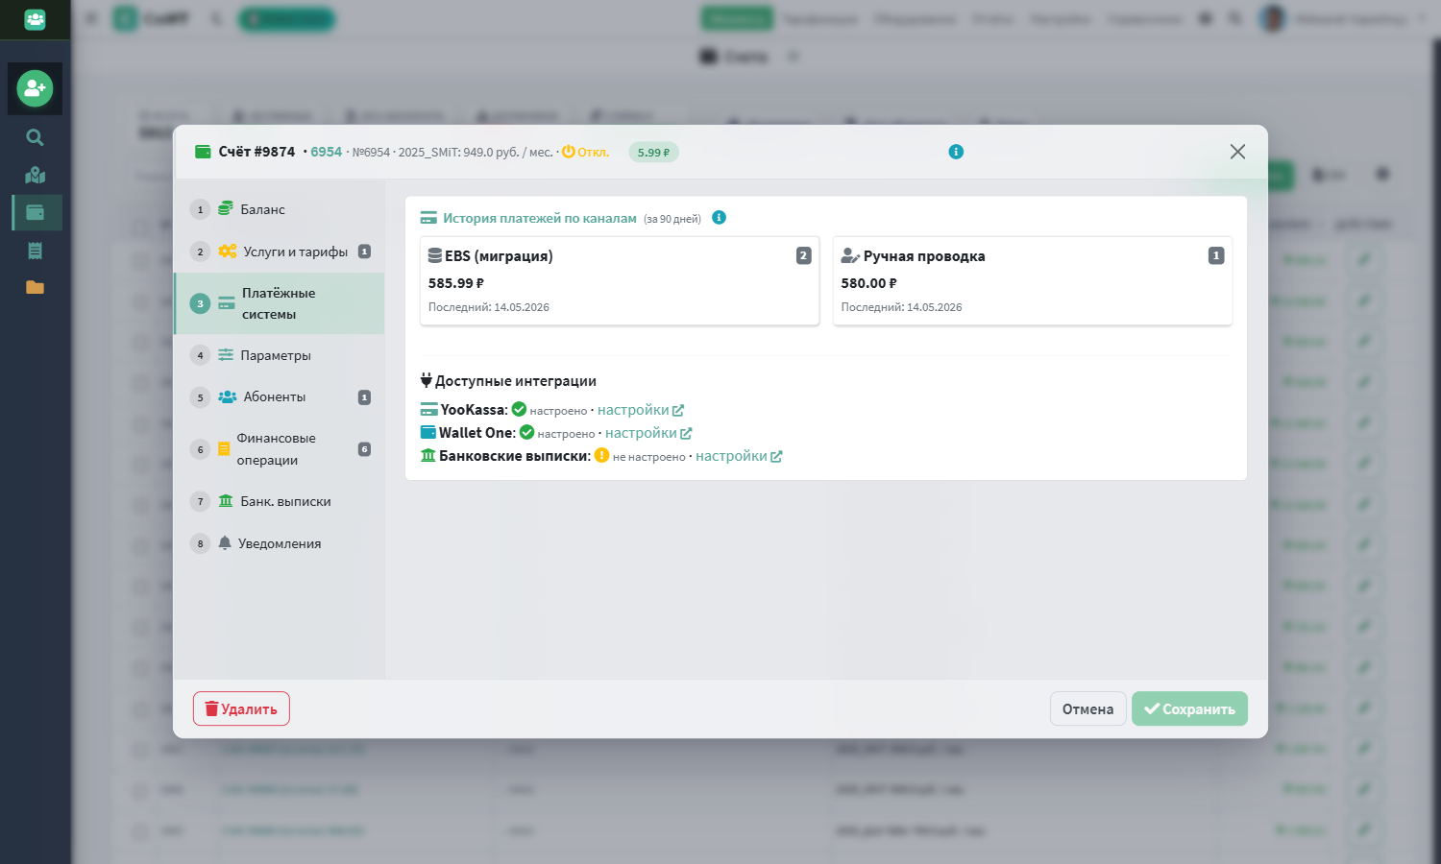Click the add user icon in the sidebar
The width and height of the screenshot is (1441, 864).
coord(35,88)
